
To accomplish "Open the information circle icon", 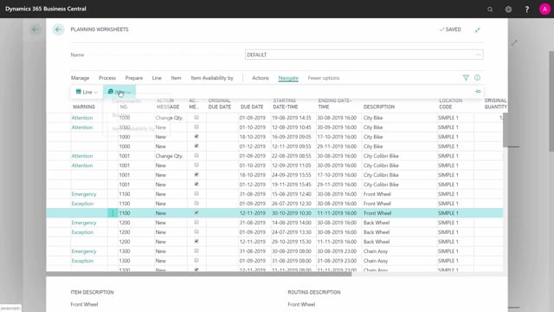I will point(477,78).
